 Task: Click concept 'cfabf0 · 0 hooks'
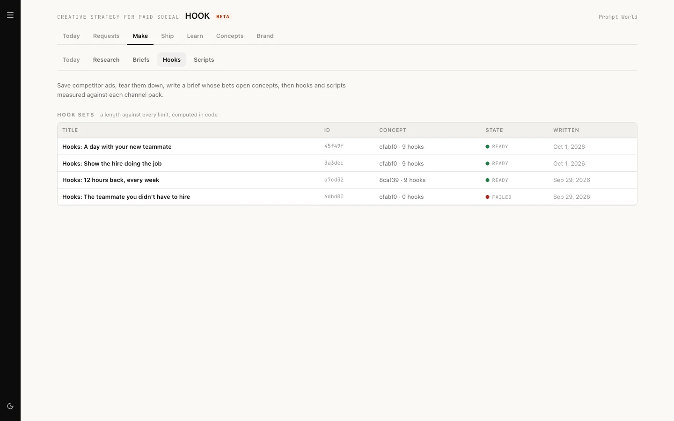pyautogui.click(x=401, y=197)
